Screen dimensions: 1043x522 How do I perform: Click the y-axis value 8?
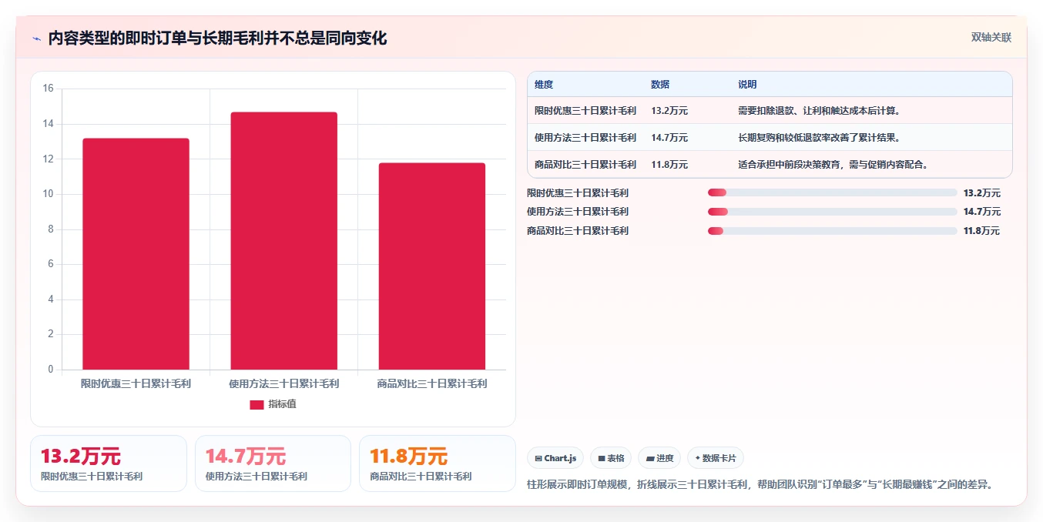[x=51, y=229]
